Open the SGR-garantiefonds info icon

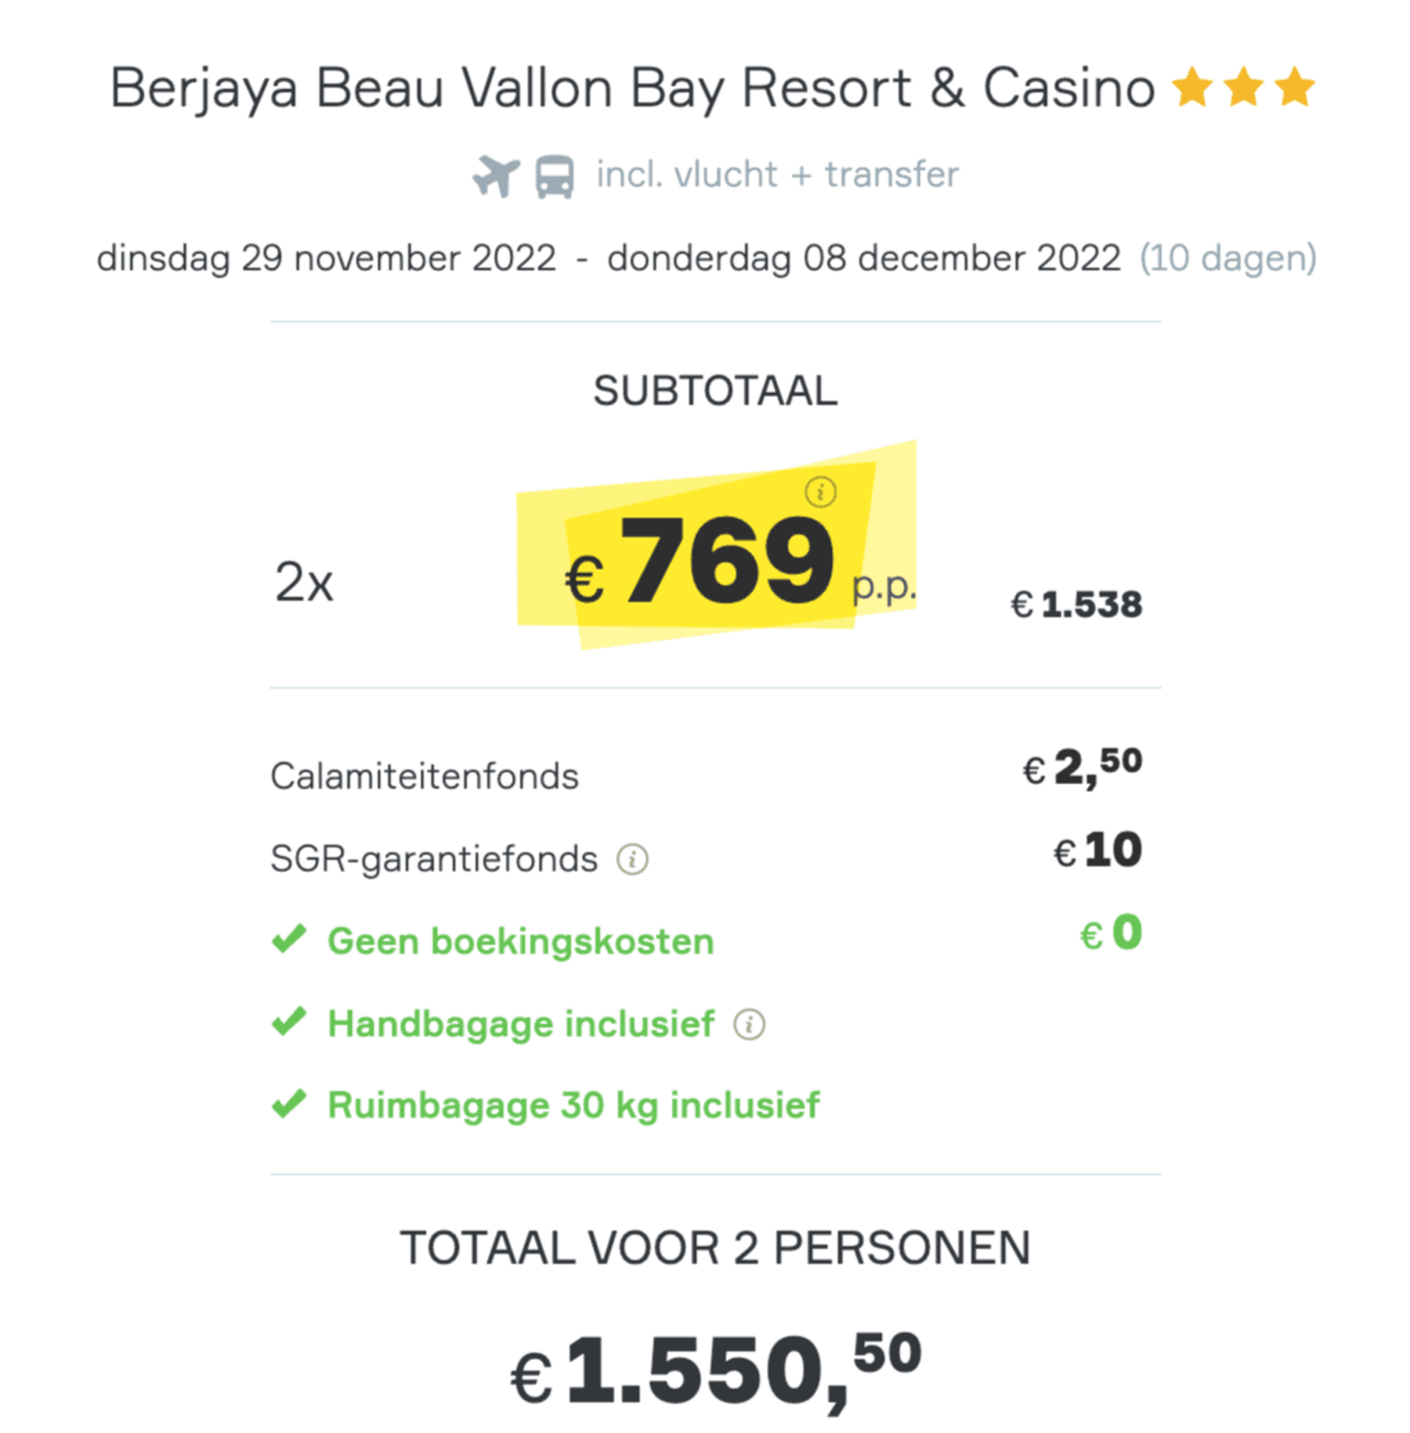click(632, 859)
